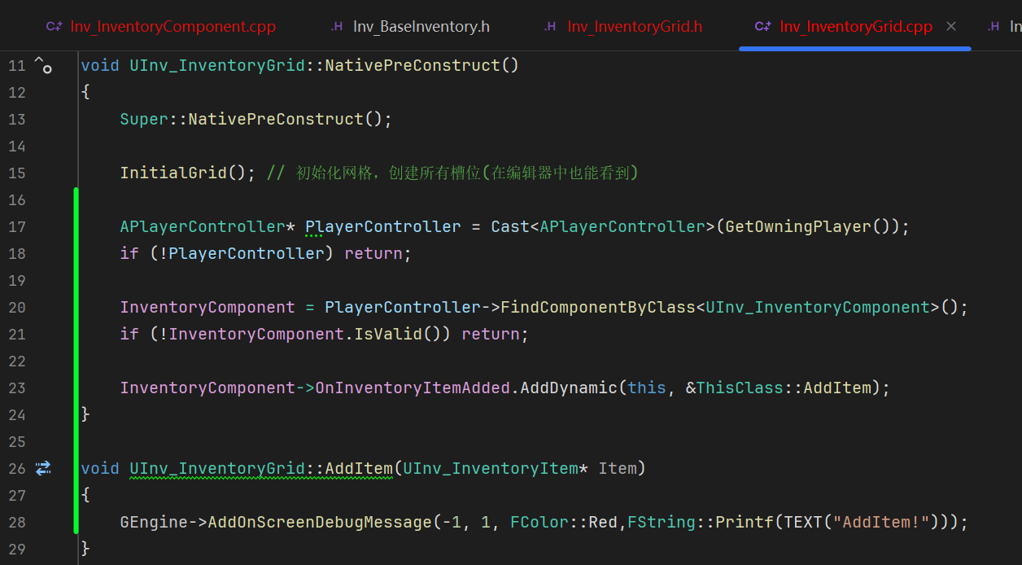This screenshot has height=565, width=1022.
Task: Click the declaration navigation gutter icon on line 26
Action: [x=43, y=468]
